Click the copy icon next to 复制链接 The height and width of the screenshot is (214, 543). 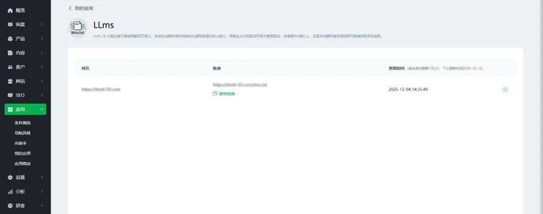(x=215, y=93)
